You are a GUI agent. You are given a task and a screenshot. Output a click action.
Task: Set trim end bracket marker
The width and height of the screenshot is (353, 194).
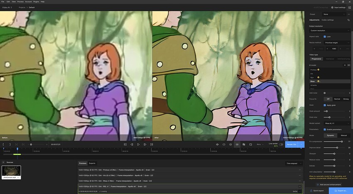click(x=10, y=145)
